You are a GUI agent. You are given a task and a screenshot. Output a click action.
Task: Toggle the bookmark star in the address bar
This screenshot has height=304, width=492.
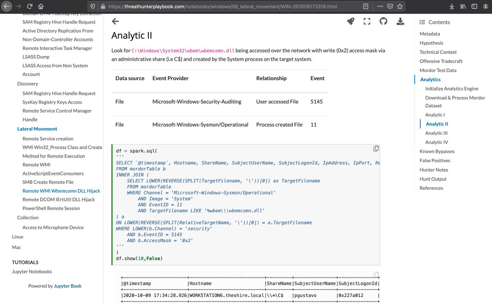(400, 6)
